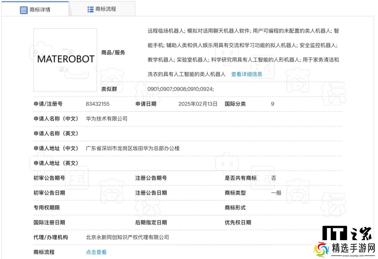Select the application number 83432155

97,104
